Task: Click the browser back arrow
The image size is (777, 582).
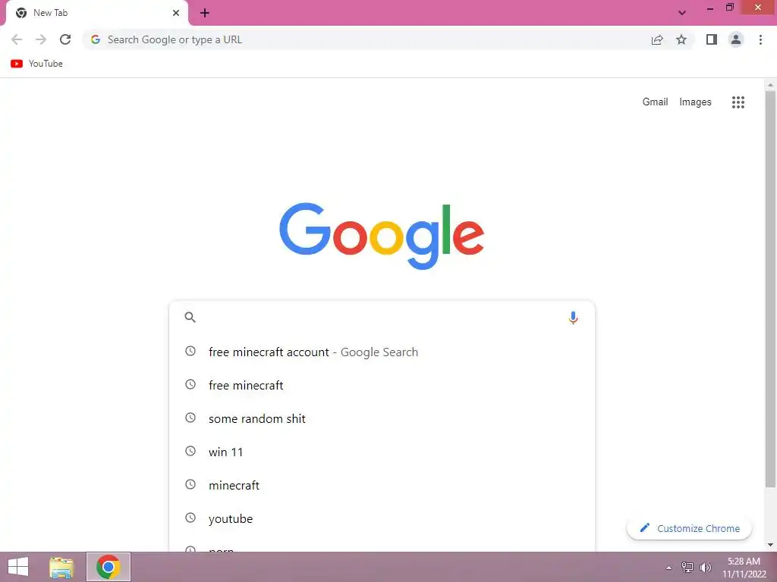Action: (17, 39)
